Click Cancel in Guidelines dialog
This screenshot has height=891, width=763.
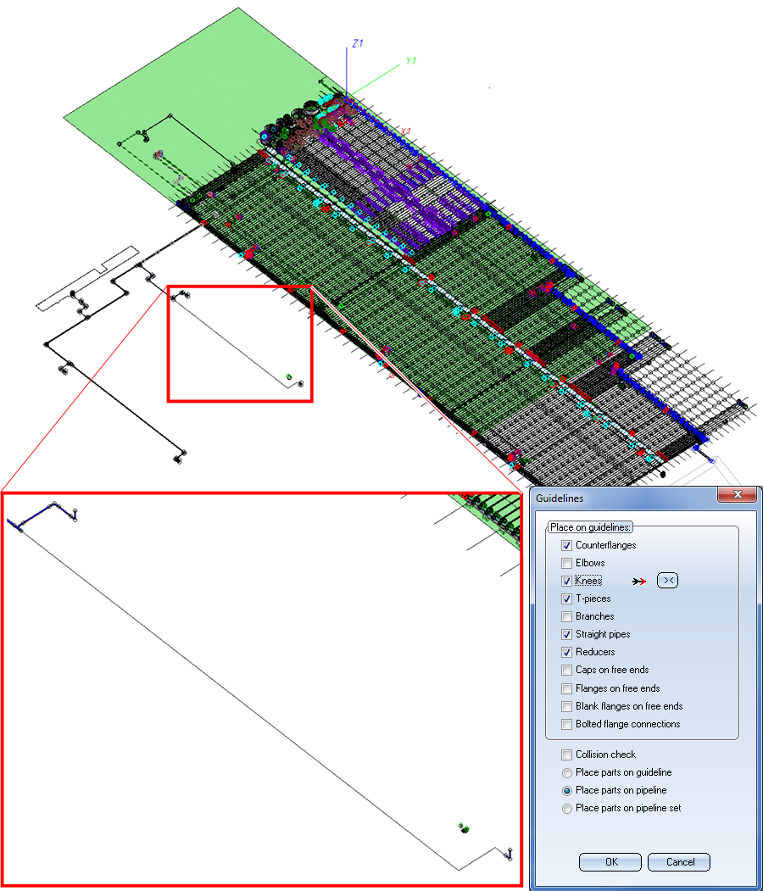pos(679,862)
